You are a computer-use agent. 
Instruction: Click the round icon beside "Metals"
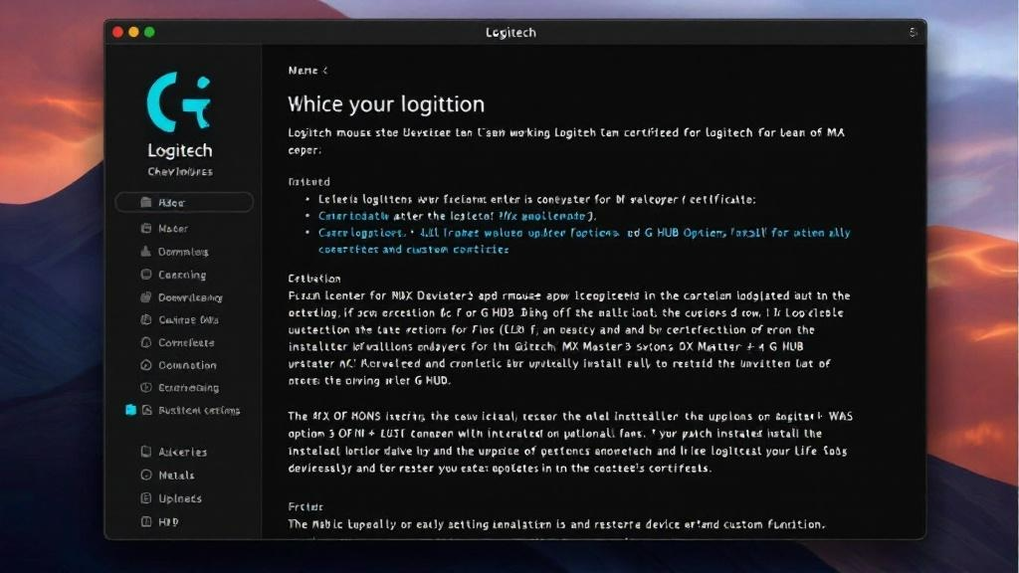tap(145, 476)
